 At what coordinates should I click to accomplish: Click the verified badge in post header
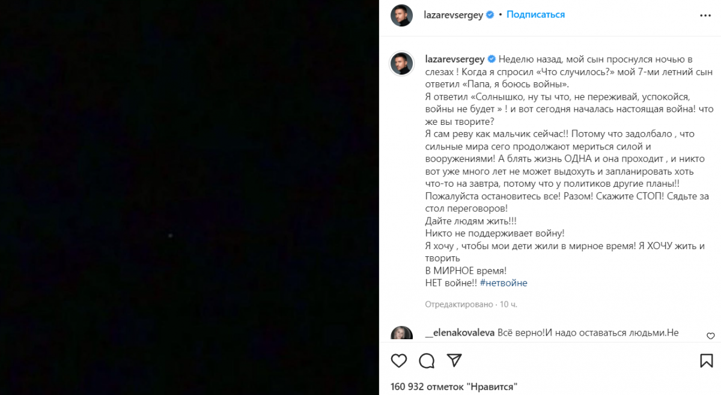[490, 14]
